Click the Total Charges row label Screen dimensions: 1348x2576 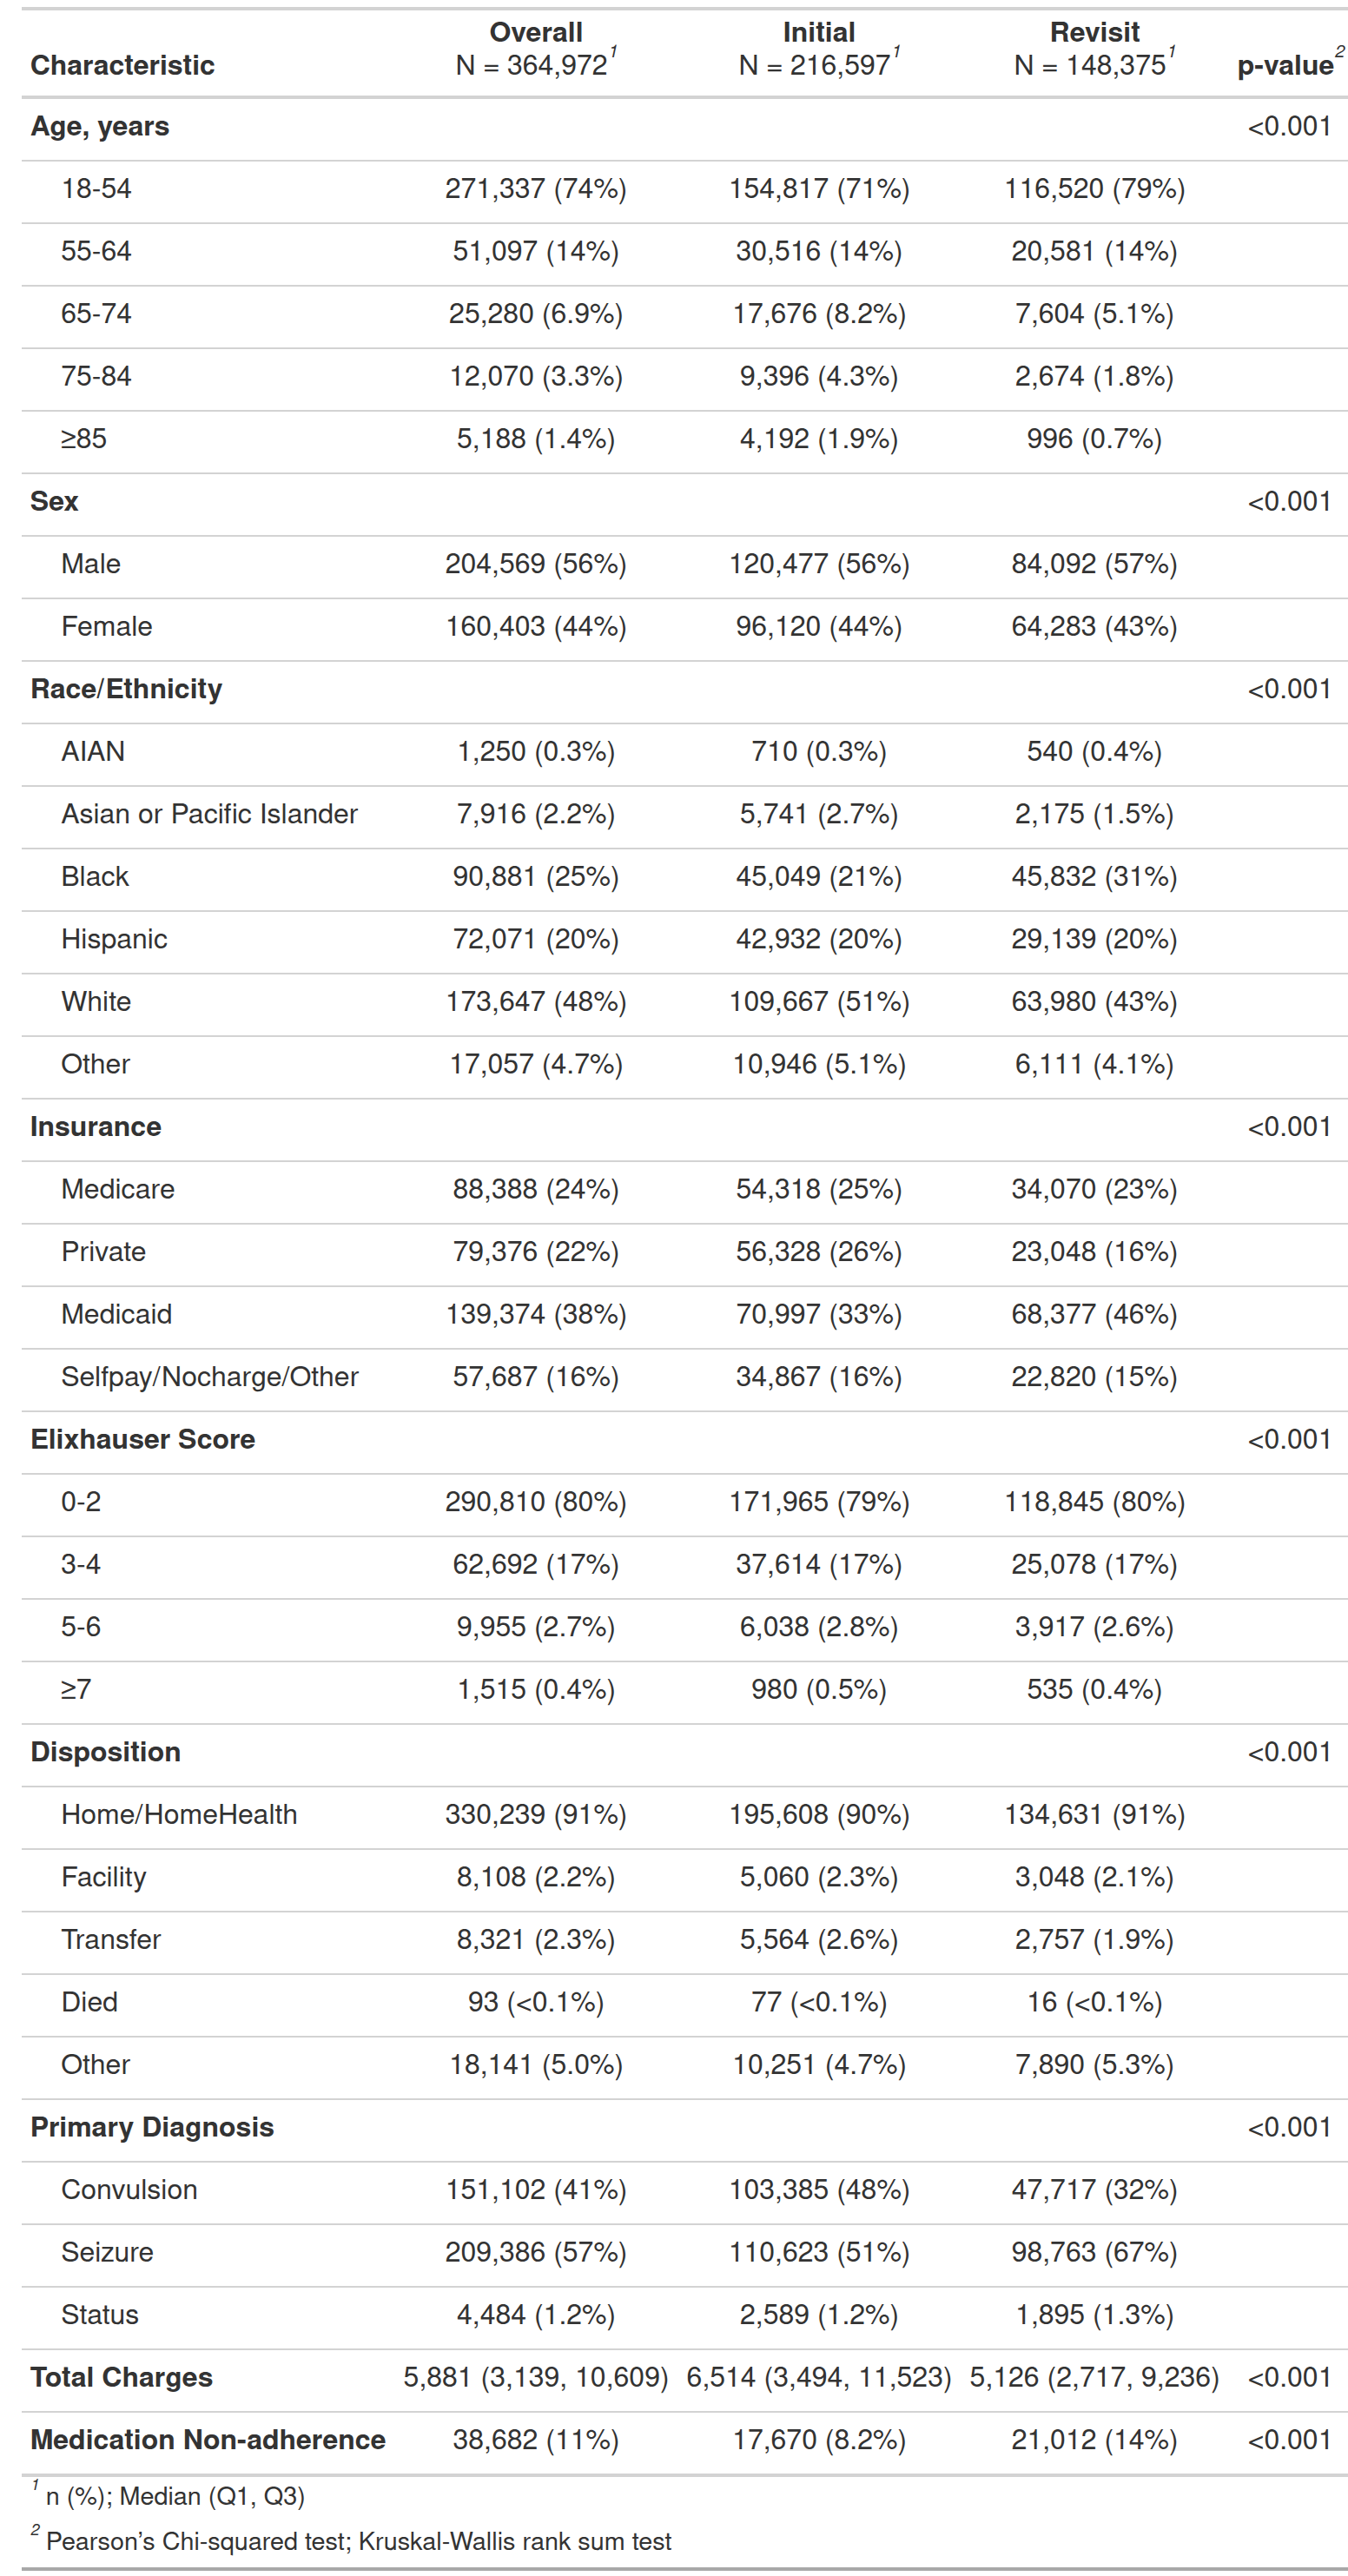tap(121, 2377)
